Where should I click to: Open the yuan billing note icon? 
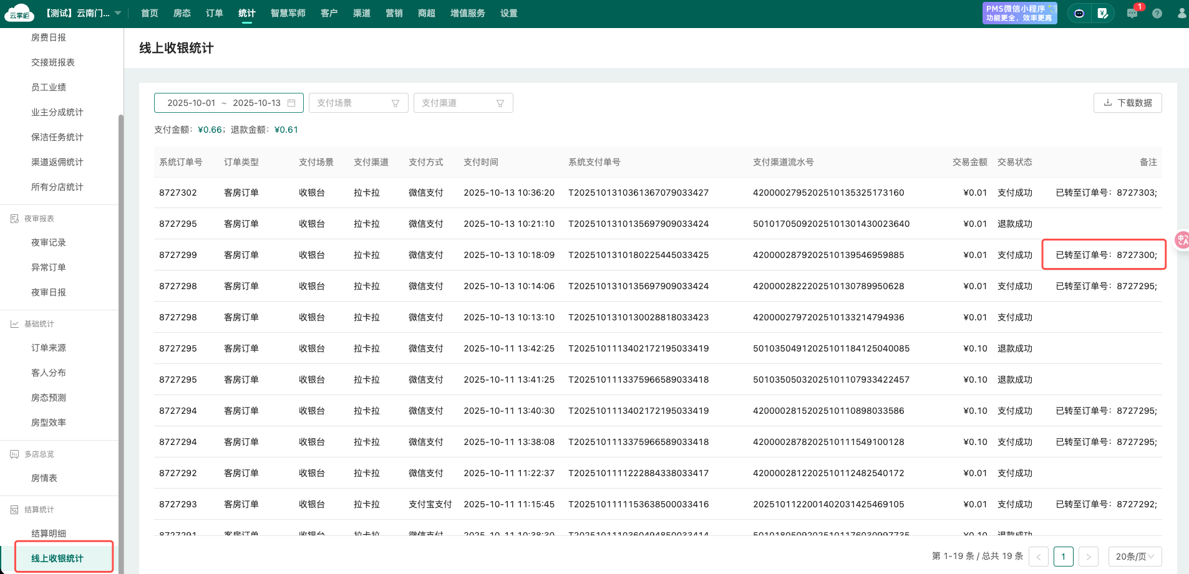point(1103,13)
